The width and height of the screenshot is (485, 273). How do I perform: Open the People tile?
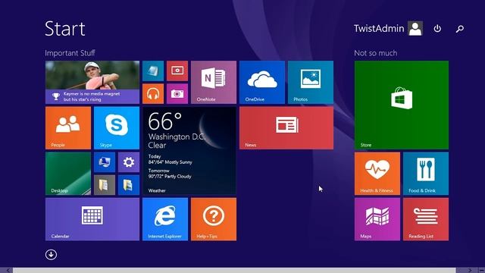[68, 128]
